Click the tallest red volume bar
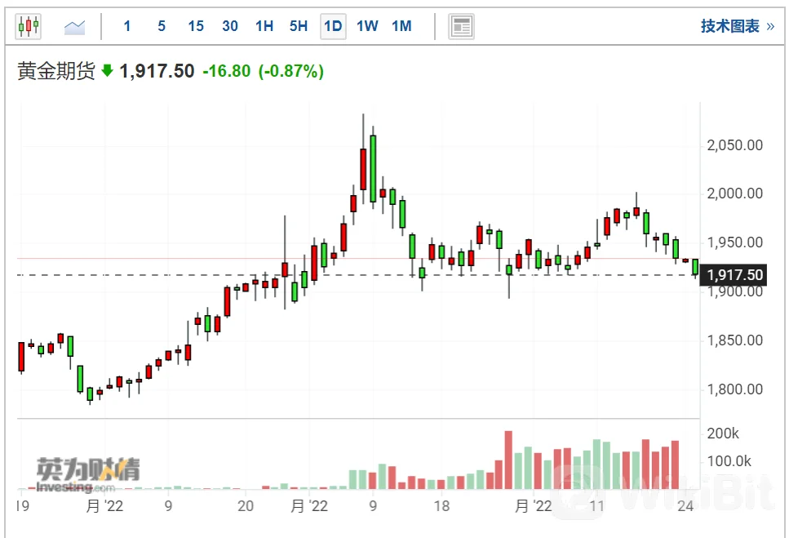This screenshot has height=538, width=789. coord(508,460)
